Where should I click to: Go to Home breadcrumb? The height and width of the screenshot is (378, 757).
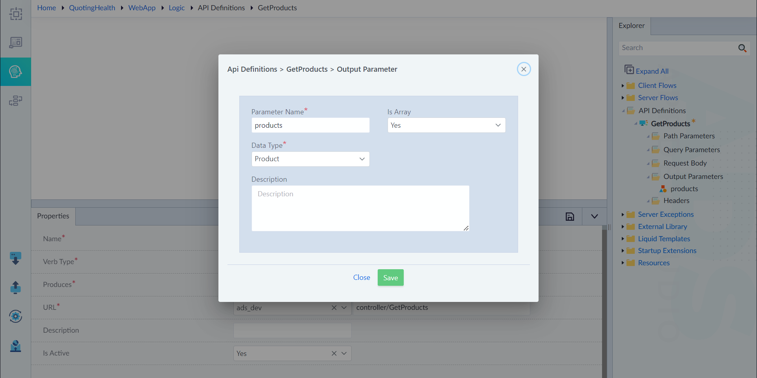coord(47,8)
